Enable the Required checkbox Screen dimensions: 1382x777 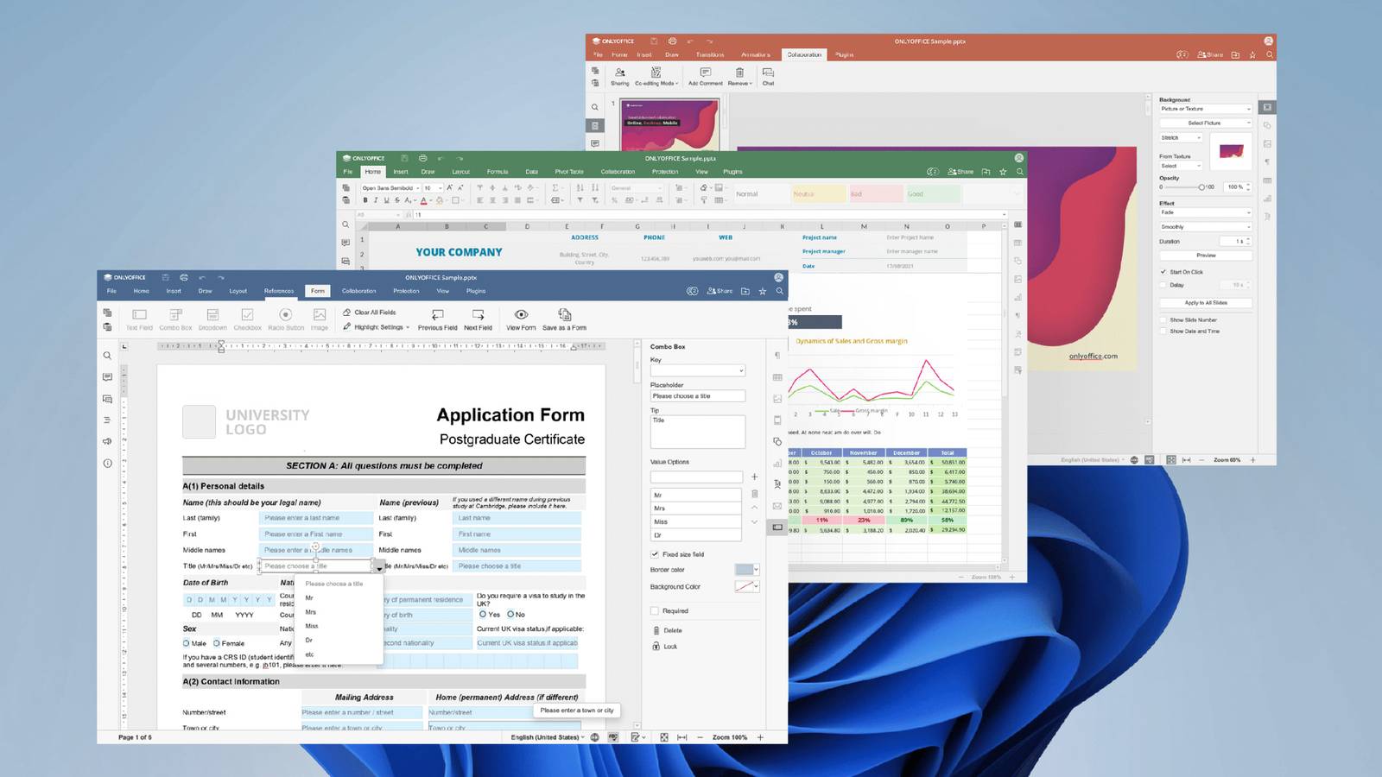pos(654,610)
